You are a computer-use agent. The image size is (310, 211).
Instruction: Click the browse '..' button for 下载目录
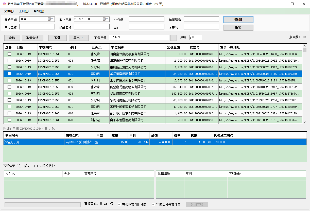click(173, 38)
